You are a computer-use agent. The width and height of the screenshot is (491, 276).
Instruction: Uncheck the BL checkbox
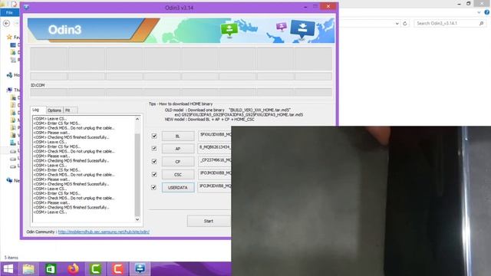click(x=154, y=136)
